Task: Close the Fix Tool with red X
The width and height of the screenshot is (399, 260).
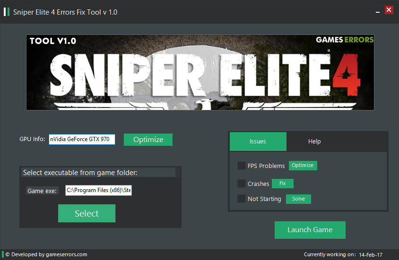Action: [389, 10]
